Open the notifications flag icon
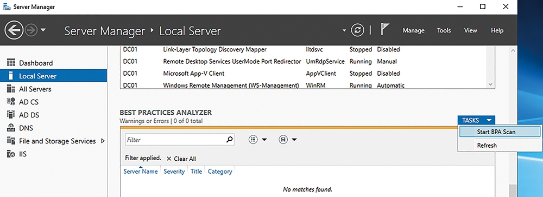The image size is (543, 197). click(385, 30)
